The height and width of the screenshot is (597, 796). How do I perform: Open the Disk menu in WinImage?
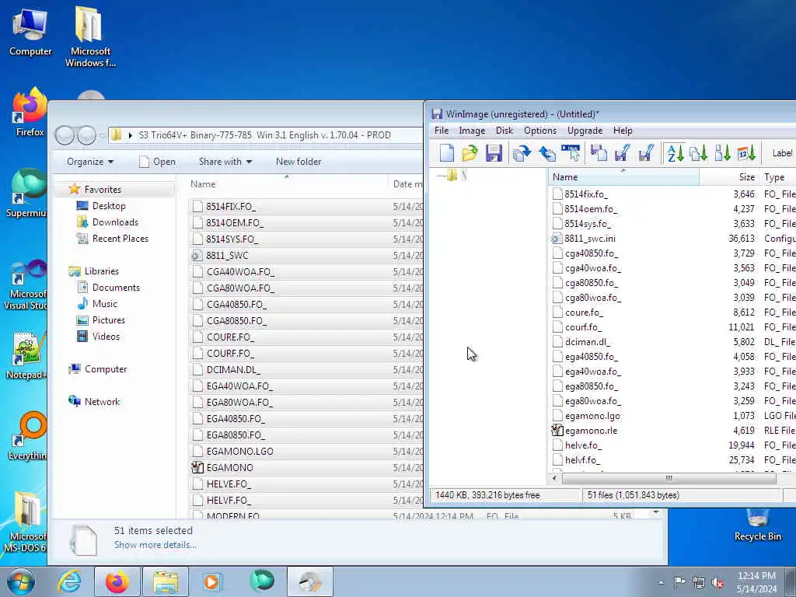click(x=504, y=131)
